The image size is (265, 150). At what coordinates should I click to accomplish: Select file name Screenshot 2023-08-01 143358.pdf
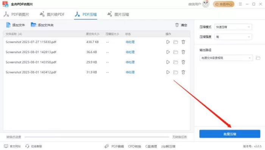point(31,62)
